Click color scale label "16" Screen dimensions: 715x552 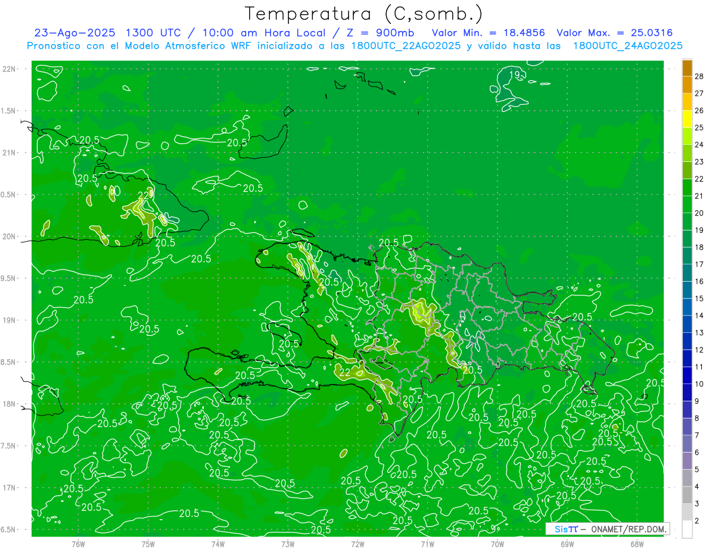click(x=700, y=281)
